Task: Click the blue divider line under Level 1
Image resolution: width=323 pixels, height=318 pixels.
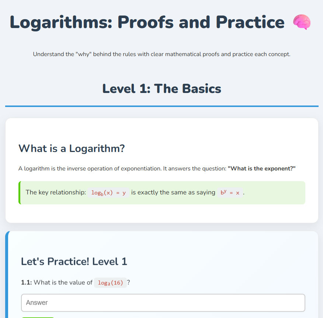Action: 161,106
